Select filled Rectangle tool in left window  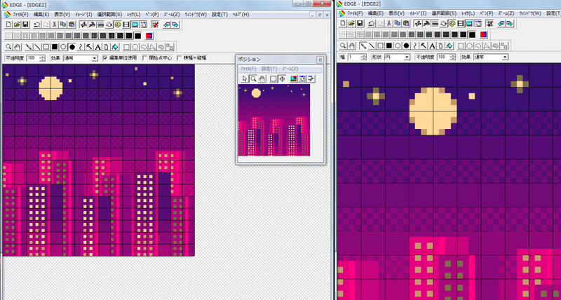pos(55,47)
